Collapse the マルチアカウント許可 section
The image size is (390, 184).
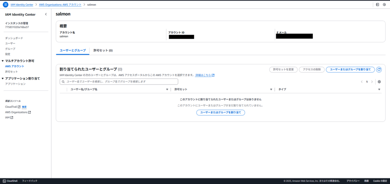(x=3, y=61)
